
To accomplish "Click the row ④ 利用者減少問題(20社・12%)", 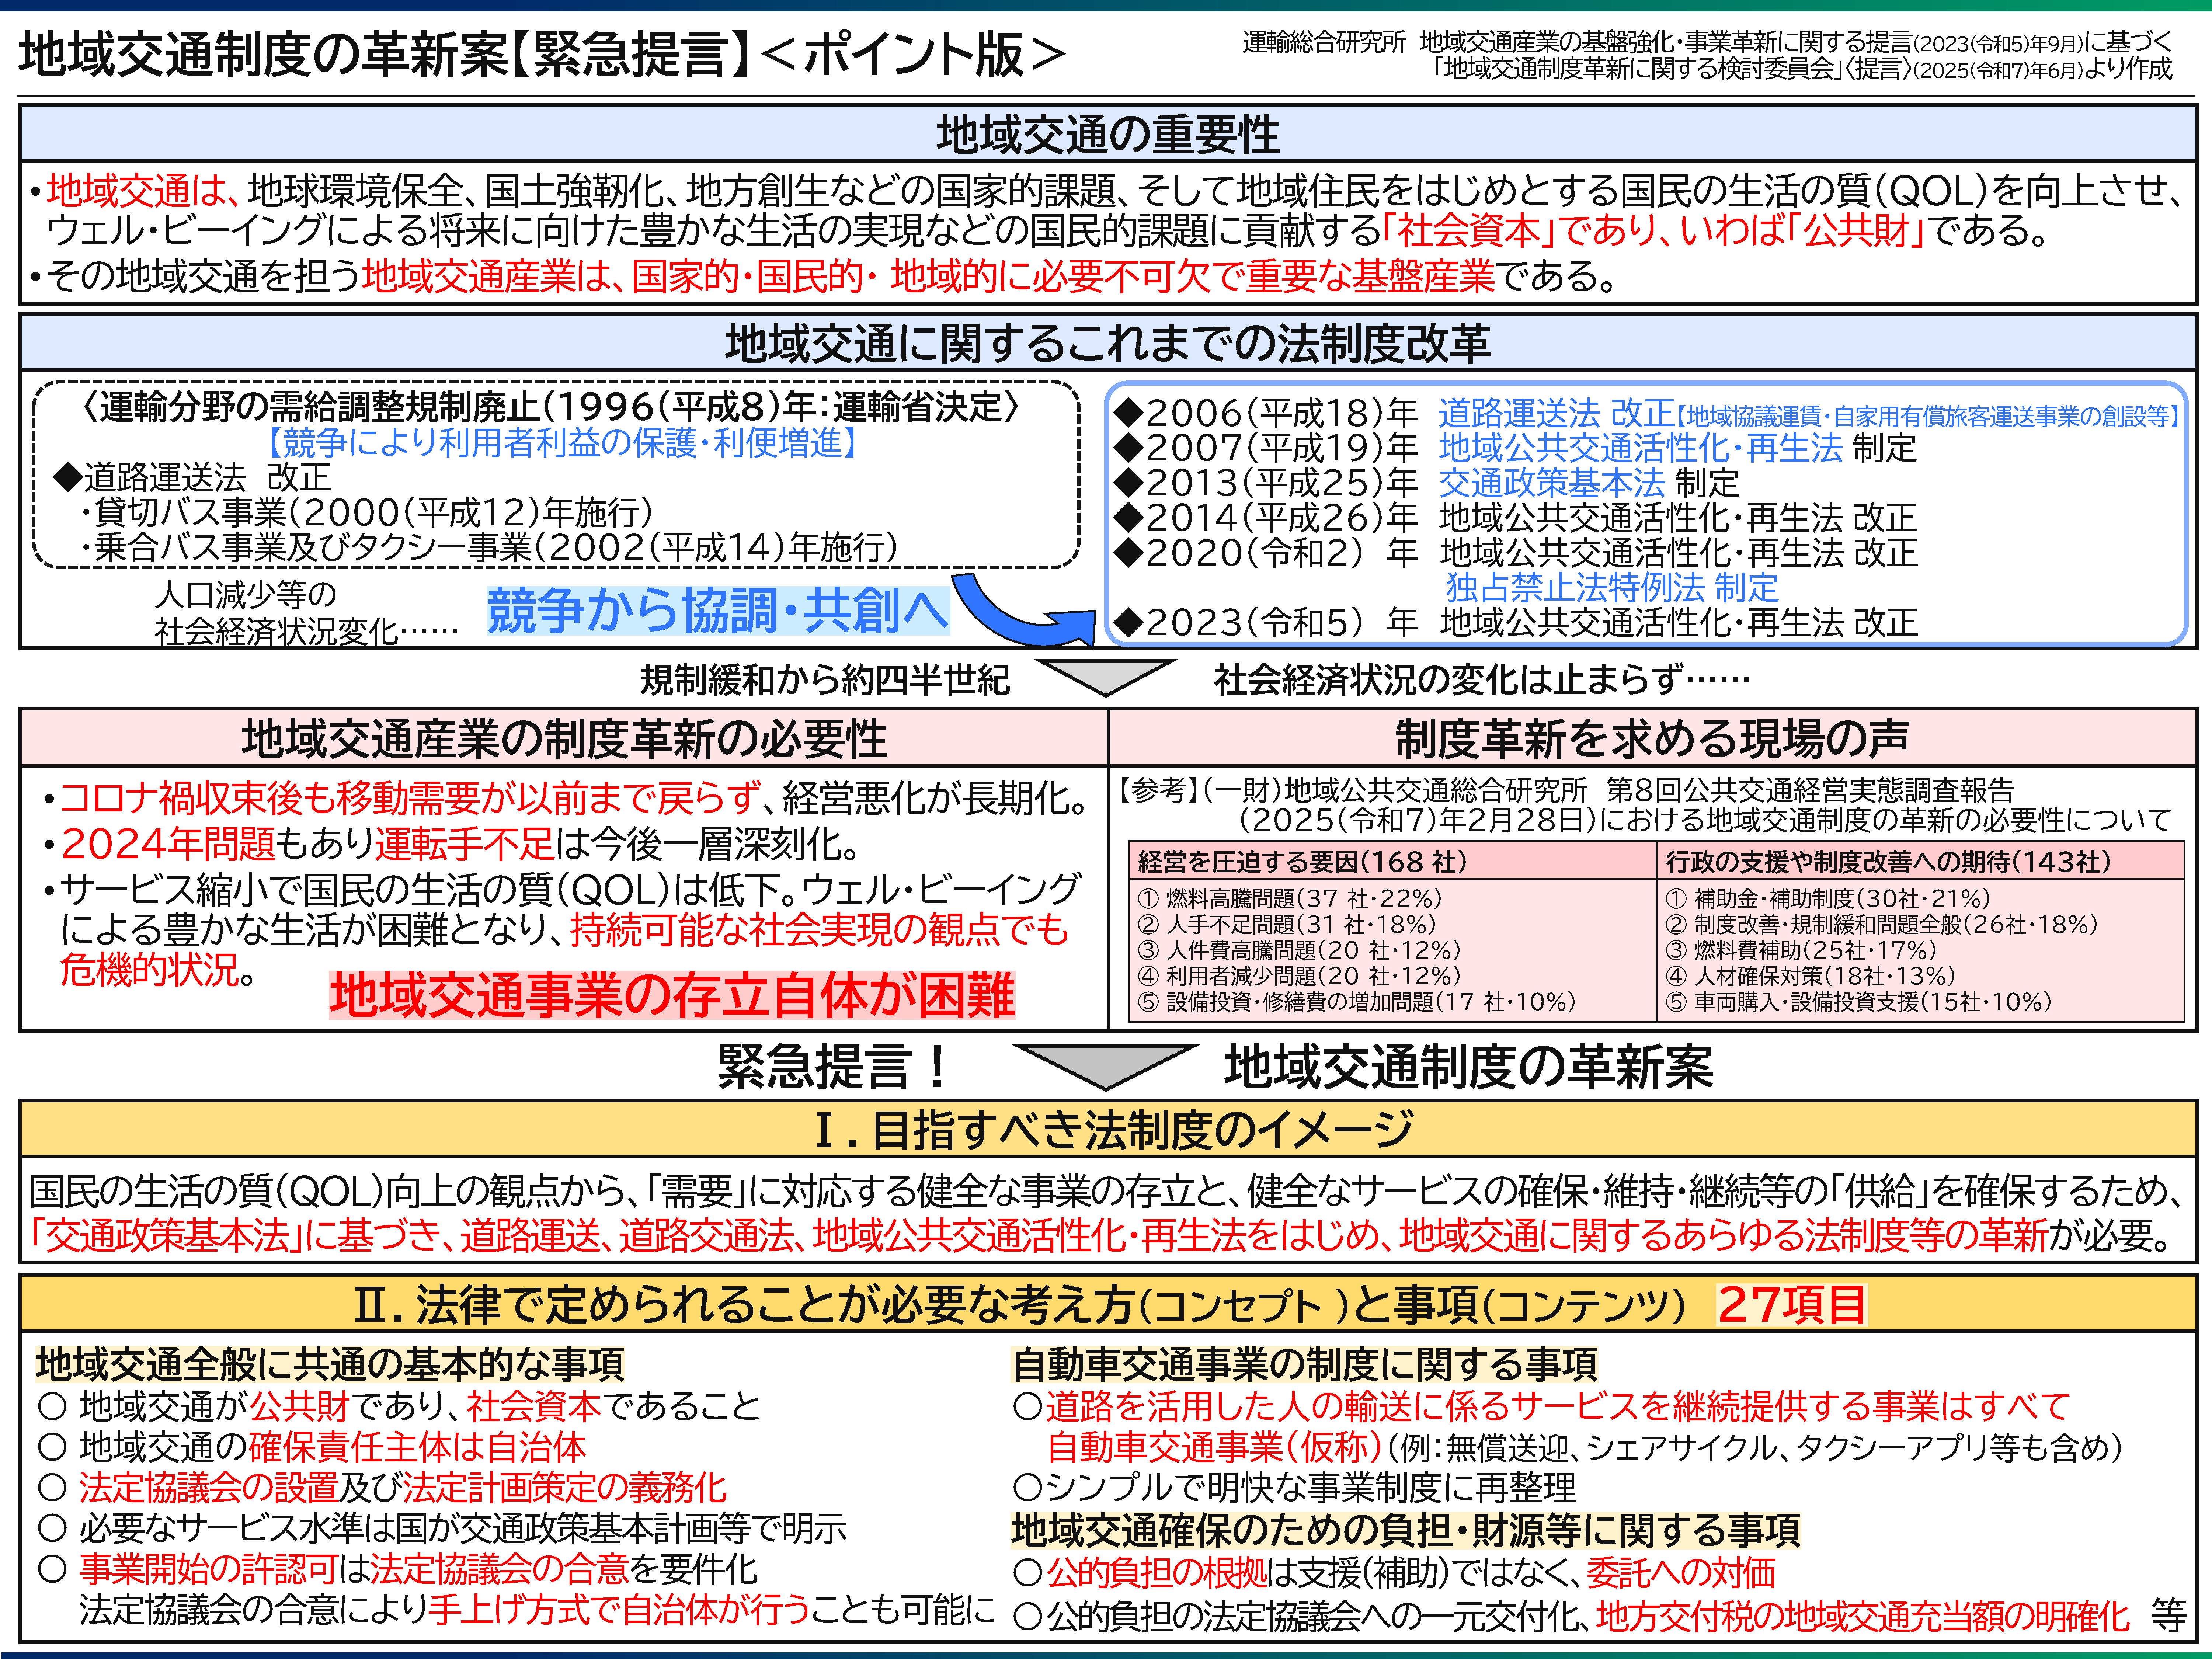I will 1299,976.
